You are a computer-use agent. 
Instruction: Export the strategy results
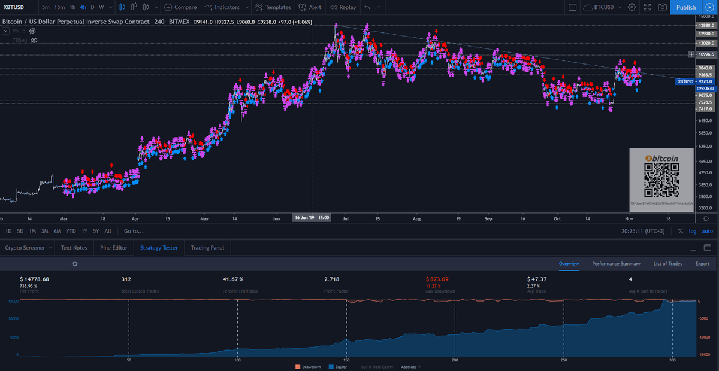(702, 264)
